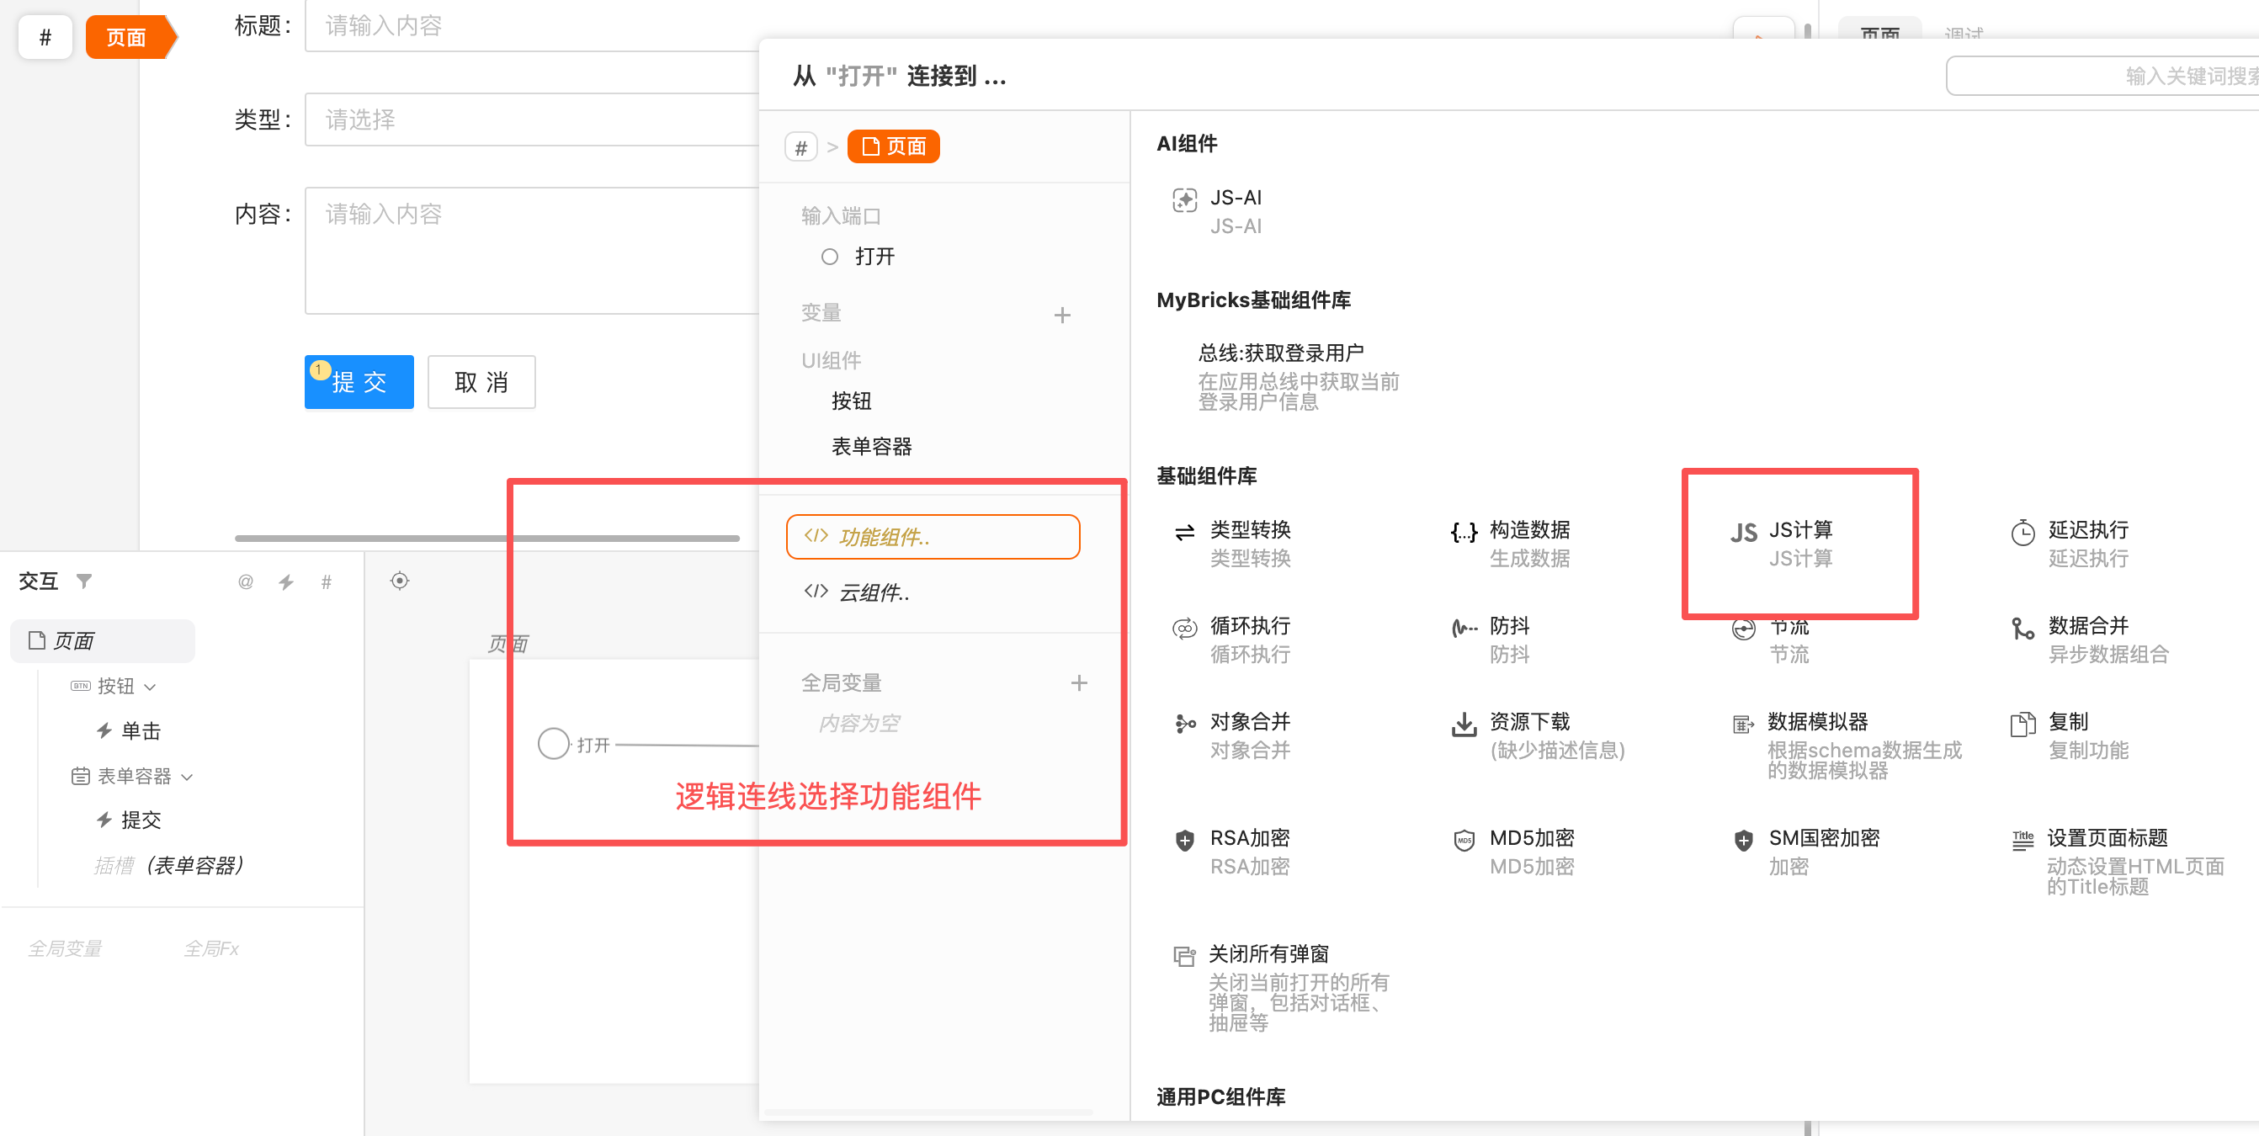
Task: Click the lightning filter icon in 交互 panel
Action: point(286,582)
